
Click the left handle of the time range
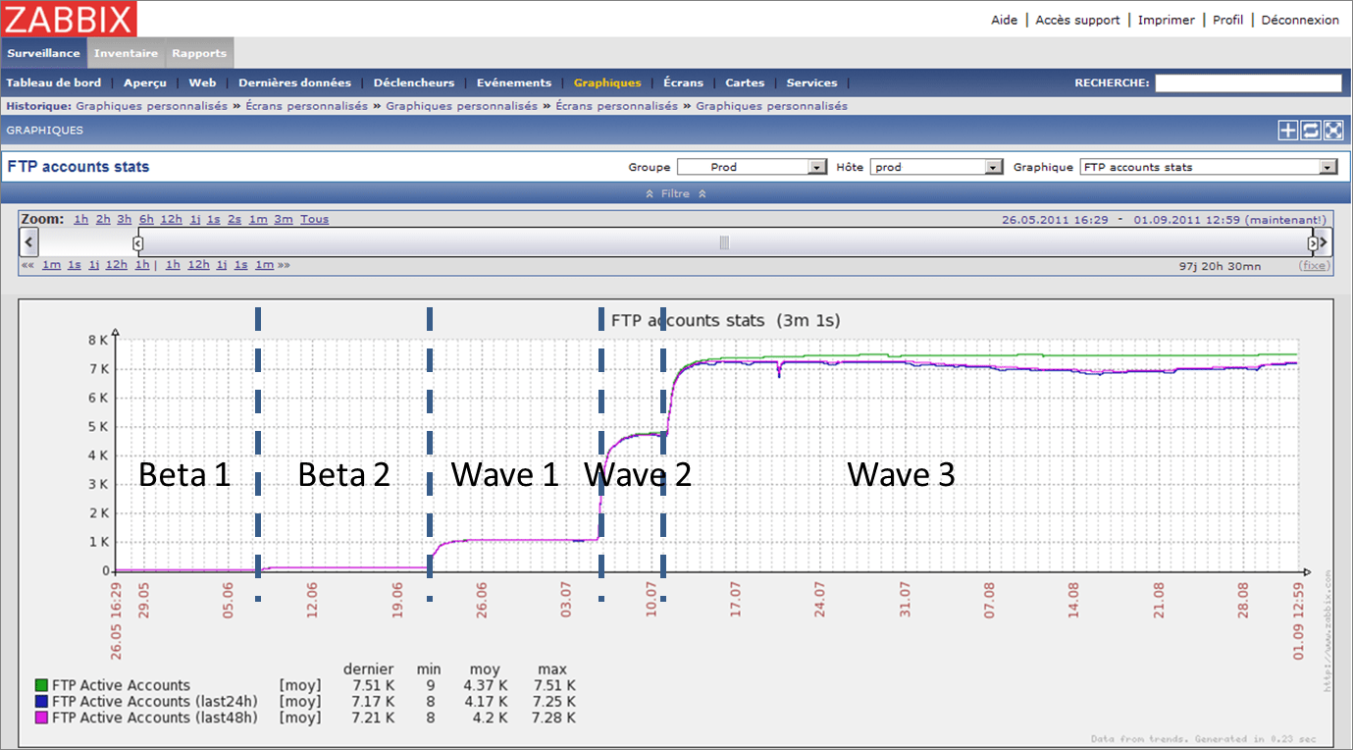coord(137,242)
